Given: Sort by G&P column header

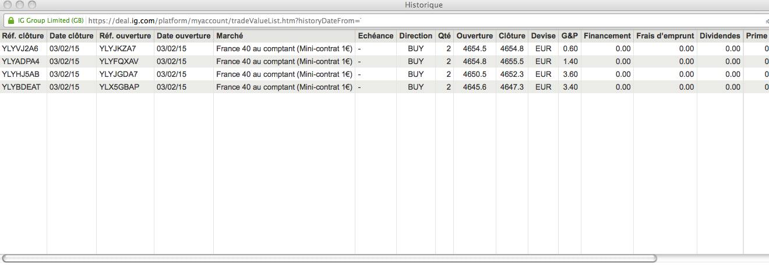Looking at the screenshot, I should (x=569, y=36).
